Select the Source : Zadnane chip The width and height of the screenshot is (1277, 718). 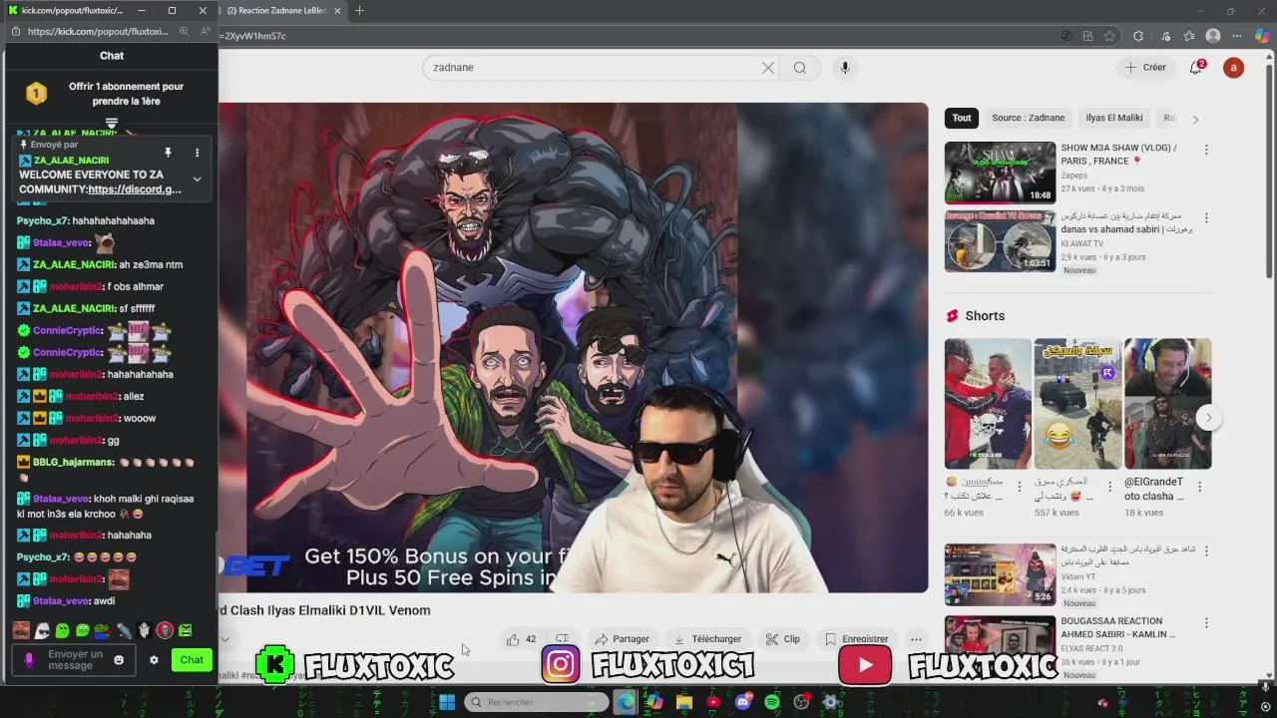click(1028, 118)
